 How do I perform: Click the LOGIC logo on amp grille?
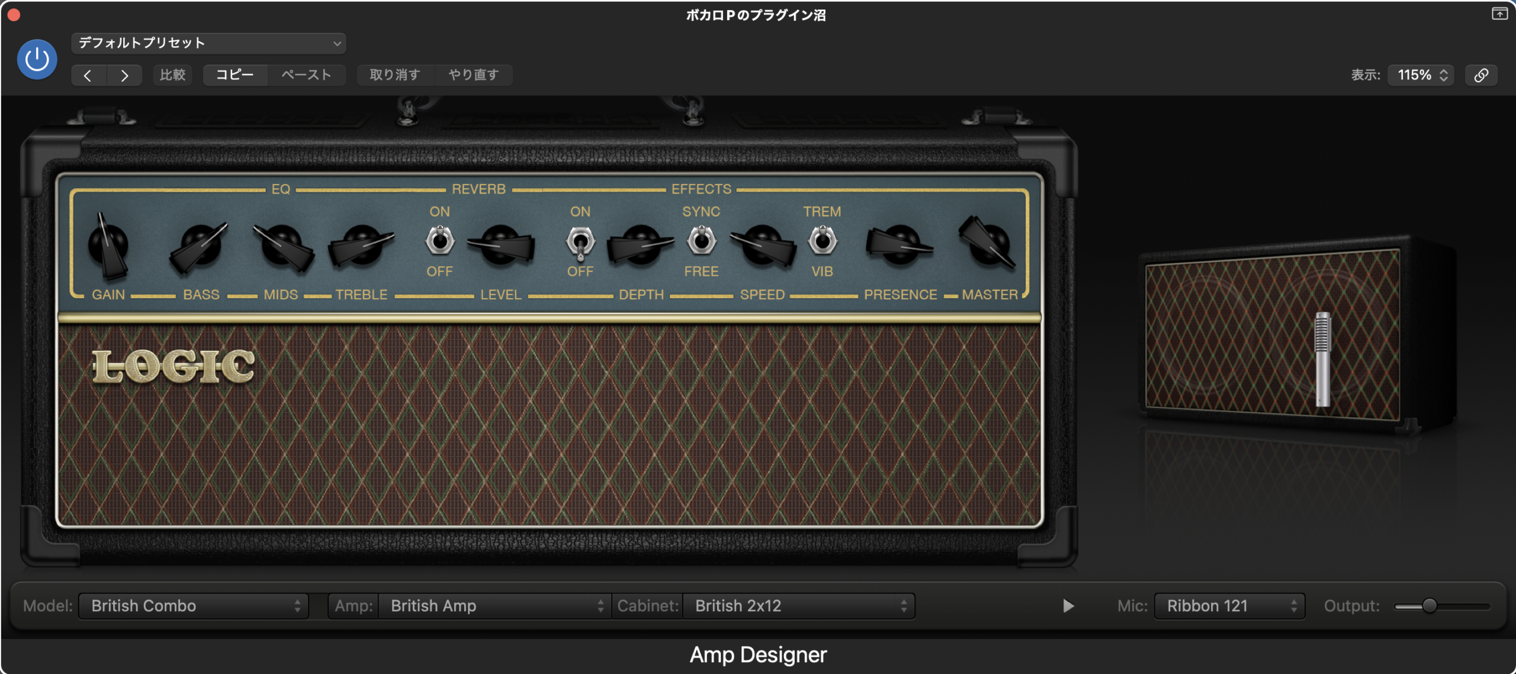tap(173, 366)
